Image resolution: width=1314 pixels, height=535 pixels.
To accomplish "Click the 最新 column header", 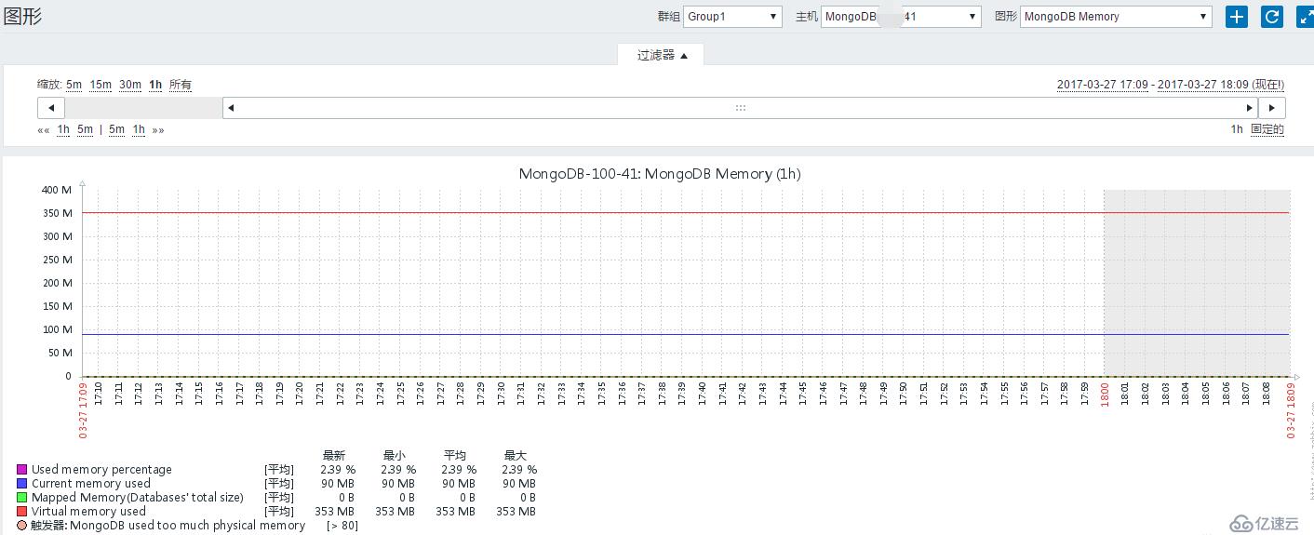I will click(x=334, y=456).
